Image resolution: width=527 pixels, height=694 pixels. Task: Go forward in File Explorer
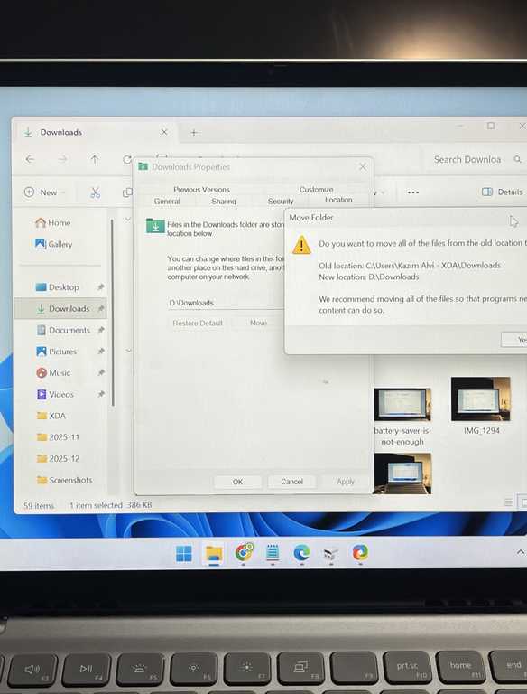pyautogui.click(x=62, y=159)
